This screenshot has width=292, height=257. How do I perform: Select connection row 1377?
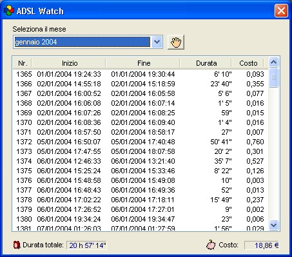(140, 190)
